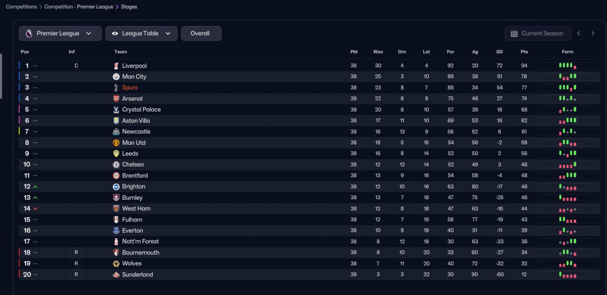Screen dimensions: 607x295
Task: Sort table by GD column header
Action: (x=499, y=52)
